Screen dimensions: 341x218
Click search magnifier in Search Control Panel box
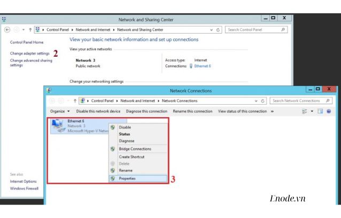coord(283,29)
